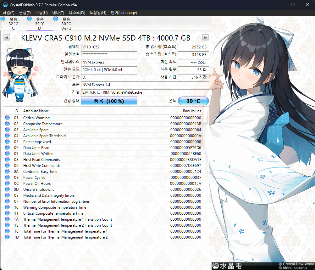Click the status icon beside Composite Temperature

7,124
